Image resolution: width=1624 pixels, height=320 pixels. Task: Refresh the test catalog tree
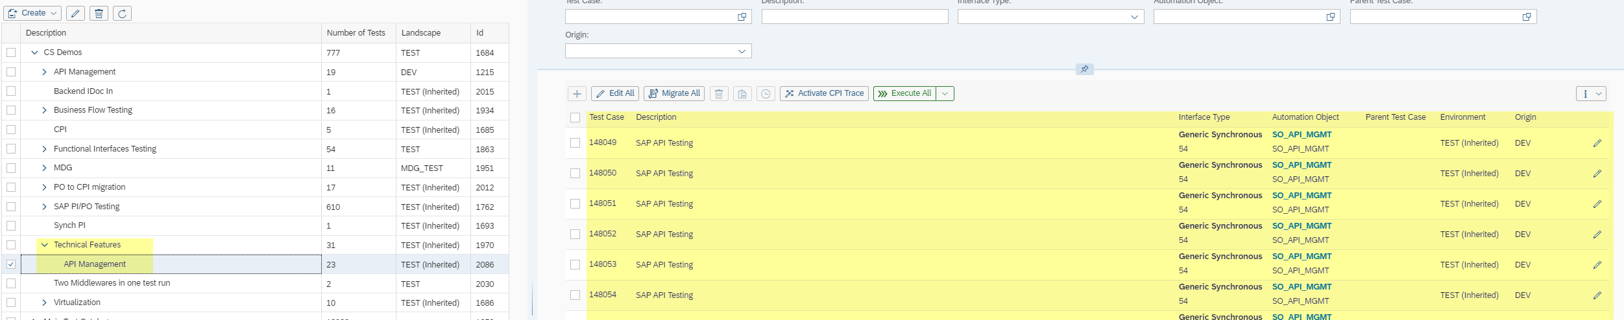pyautogui.click(x=122, y=14)
